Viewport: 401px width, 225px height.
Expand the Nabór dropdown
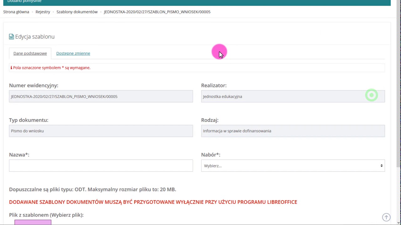pos(293,166)
